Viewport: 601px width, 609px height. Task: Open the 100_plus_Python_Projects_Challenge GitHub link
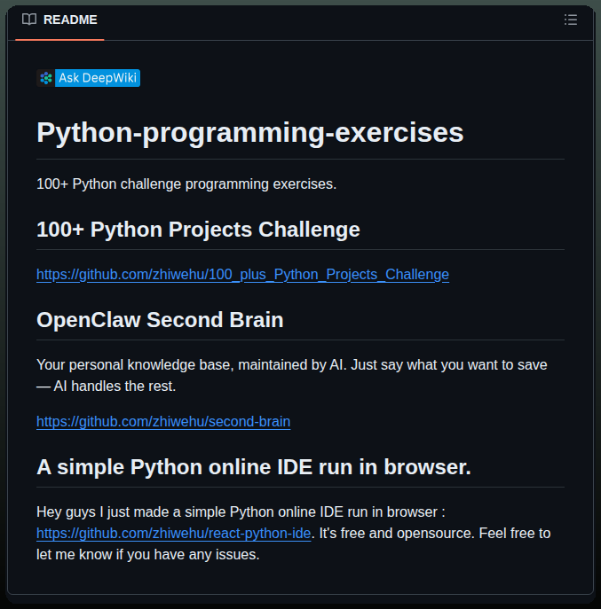(x=242, y=275)
